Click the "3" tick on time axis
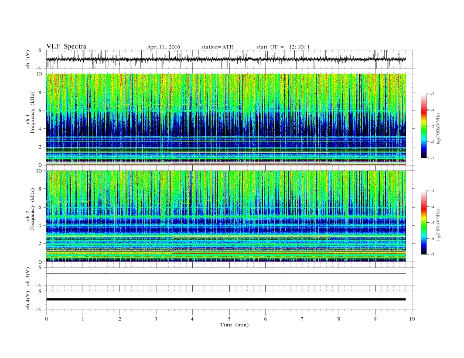Viewport: 464px width, 358px height. tap(156, 319)
